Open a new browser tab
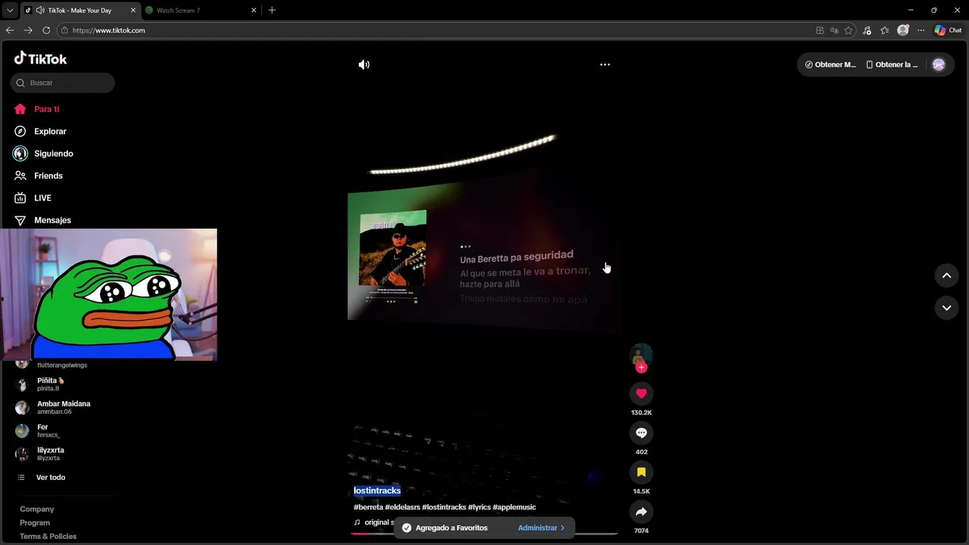The height and width of the screenshot is (545, 969). pyautogui.click(x=272, y=10)
